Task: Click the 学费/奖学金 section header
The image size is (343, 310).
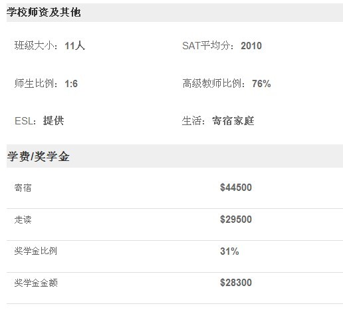Action: point(38,156)
